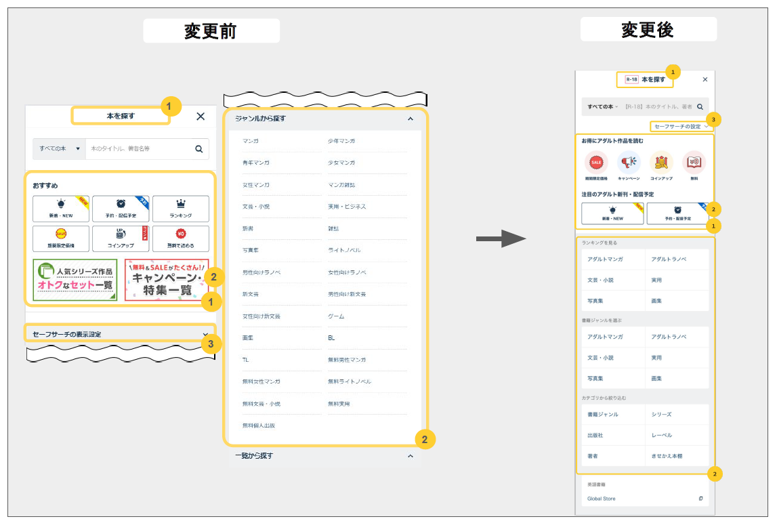Expand セーフサーチの表示設定 in the before panel
777x519 pixels.
tap(205, 334)
